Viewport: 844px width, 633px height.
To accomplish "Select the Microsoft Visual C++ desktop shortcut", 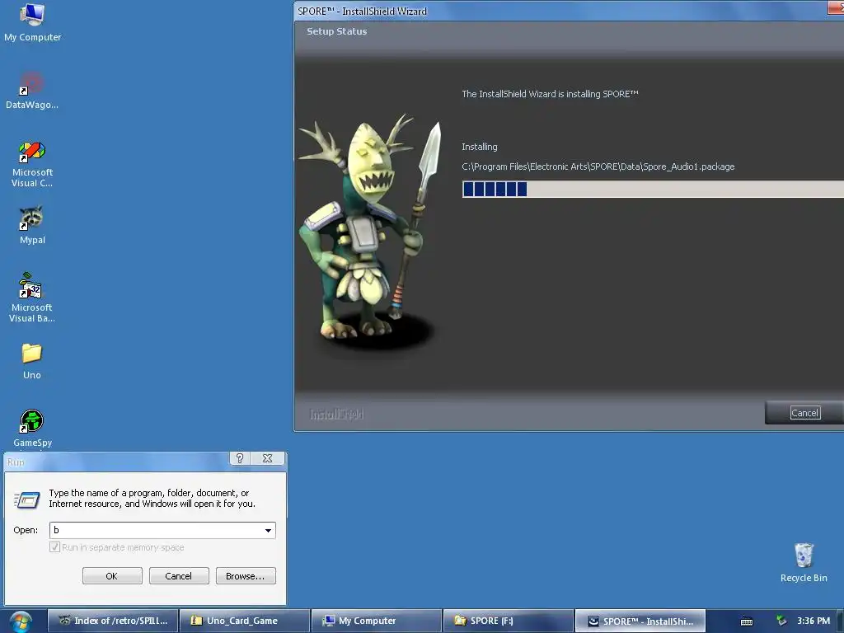I will pyautogui.click(x=32, y=164).
